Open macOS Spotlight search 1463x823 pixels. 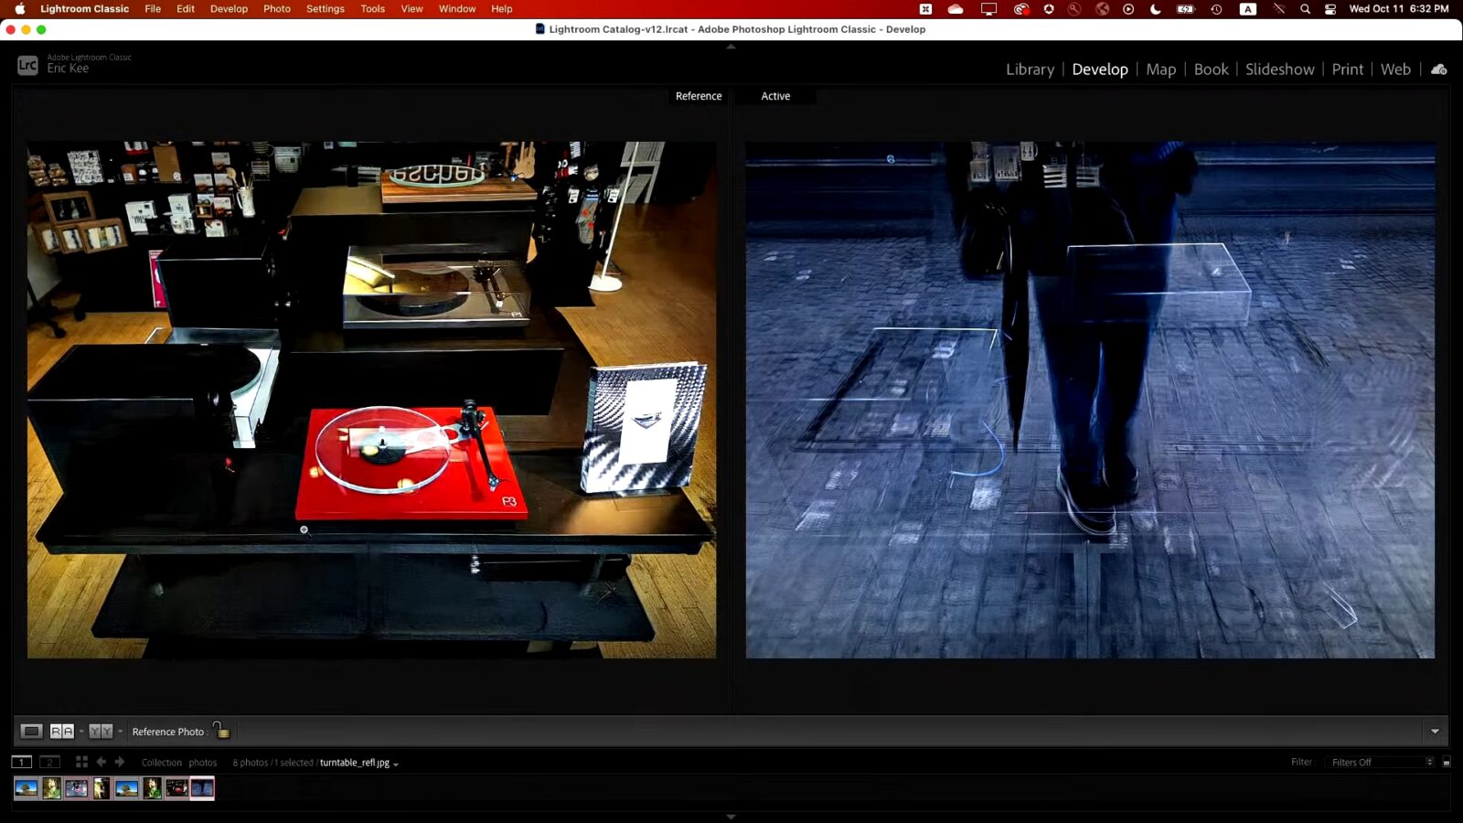1305,8
